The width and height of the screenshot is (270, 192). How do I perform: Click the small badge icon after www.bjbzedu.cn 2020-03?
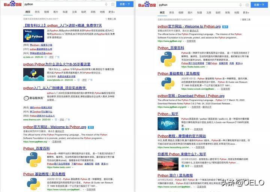pos(78,80)
